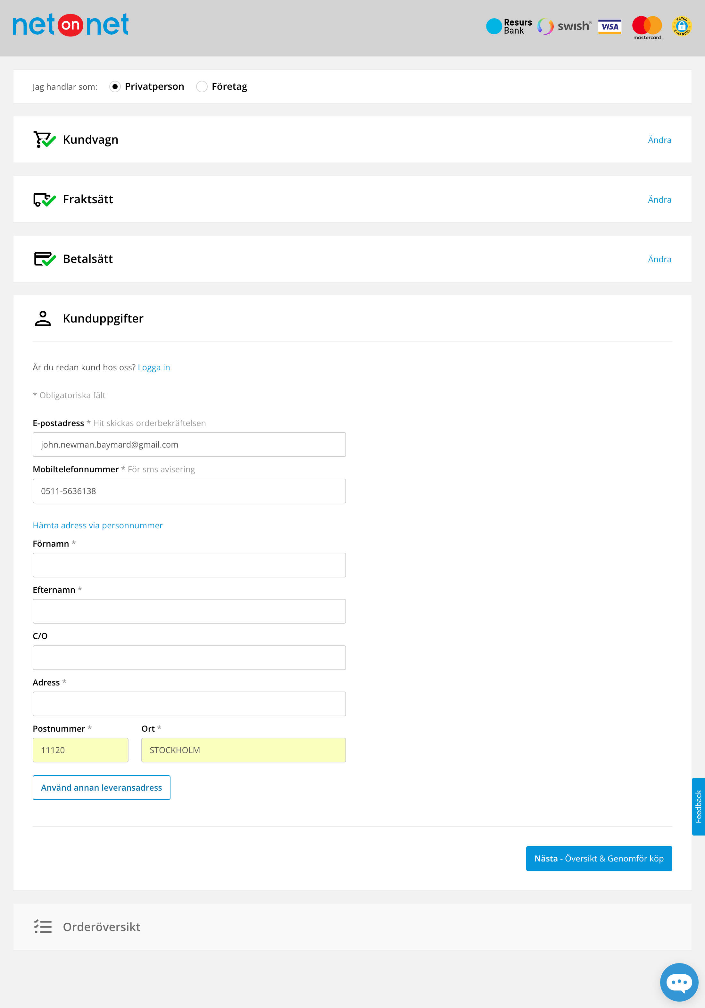Open the Feedback side tab
The height and width of the screenshot is (1008, 705).
click(x=698, y=806)
